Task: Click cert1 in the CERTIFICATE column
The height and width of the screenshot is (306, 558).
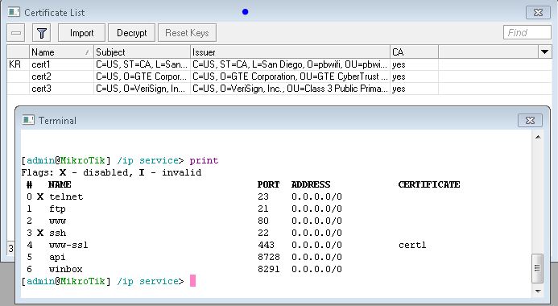Action: coord(412,245)
